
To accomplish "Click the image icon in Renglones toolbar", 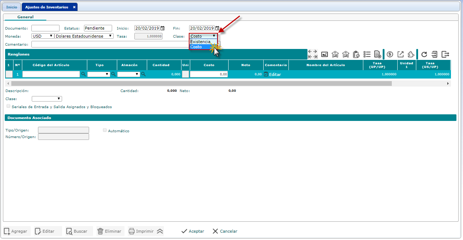I will (x=324, y=54).
